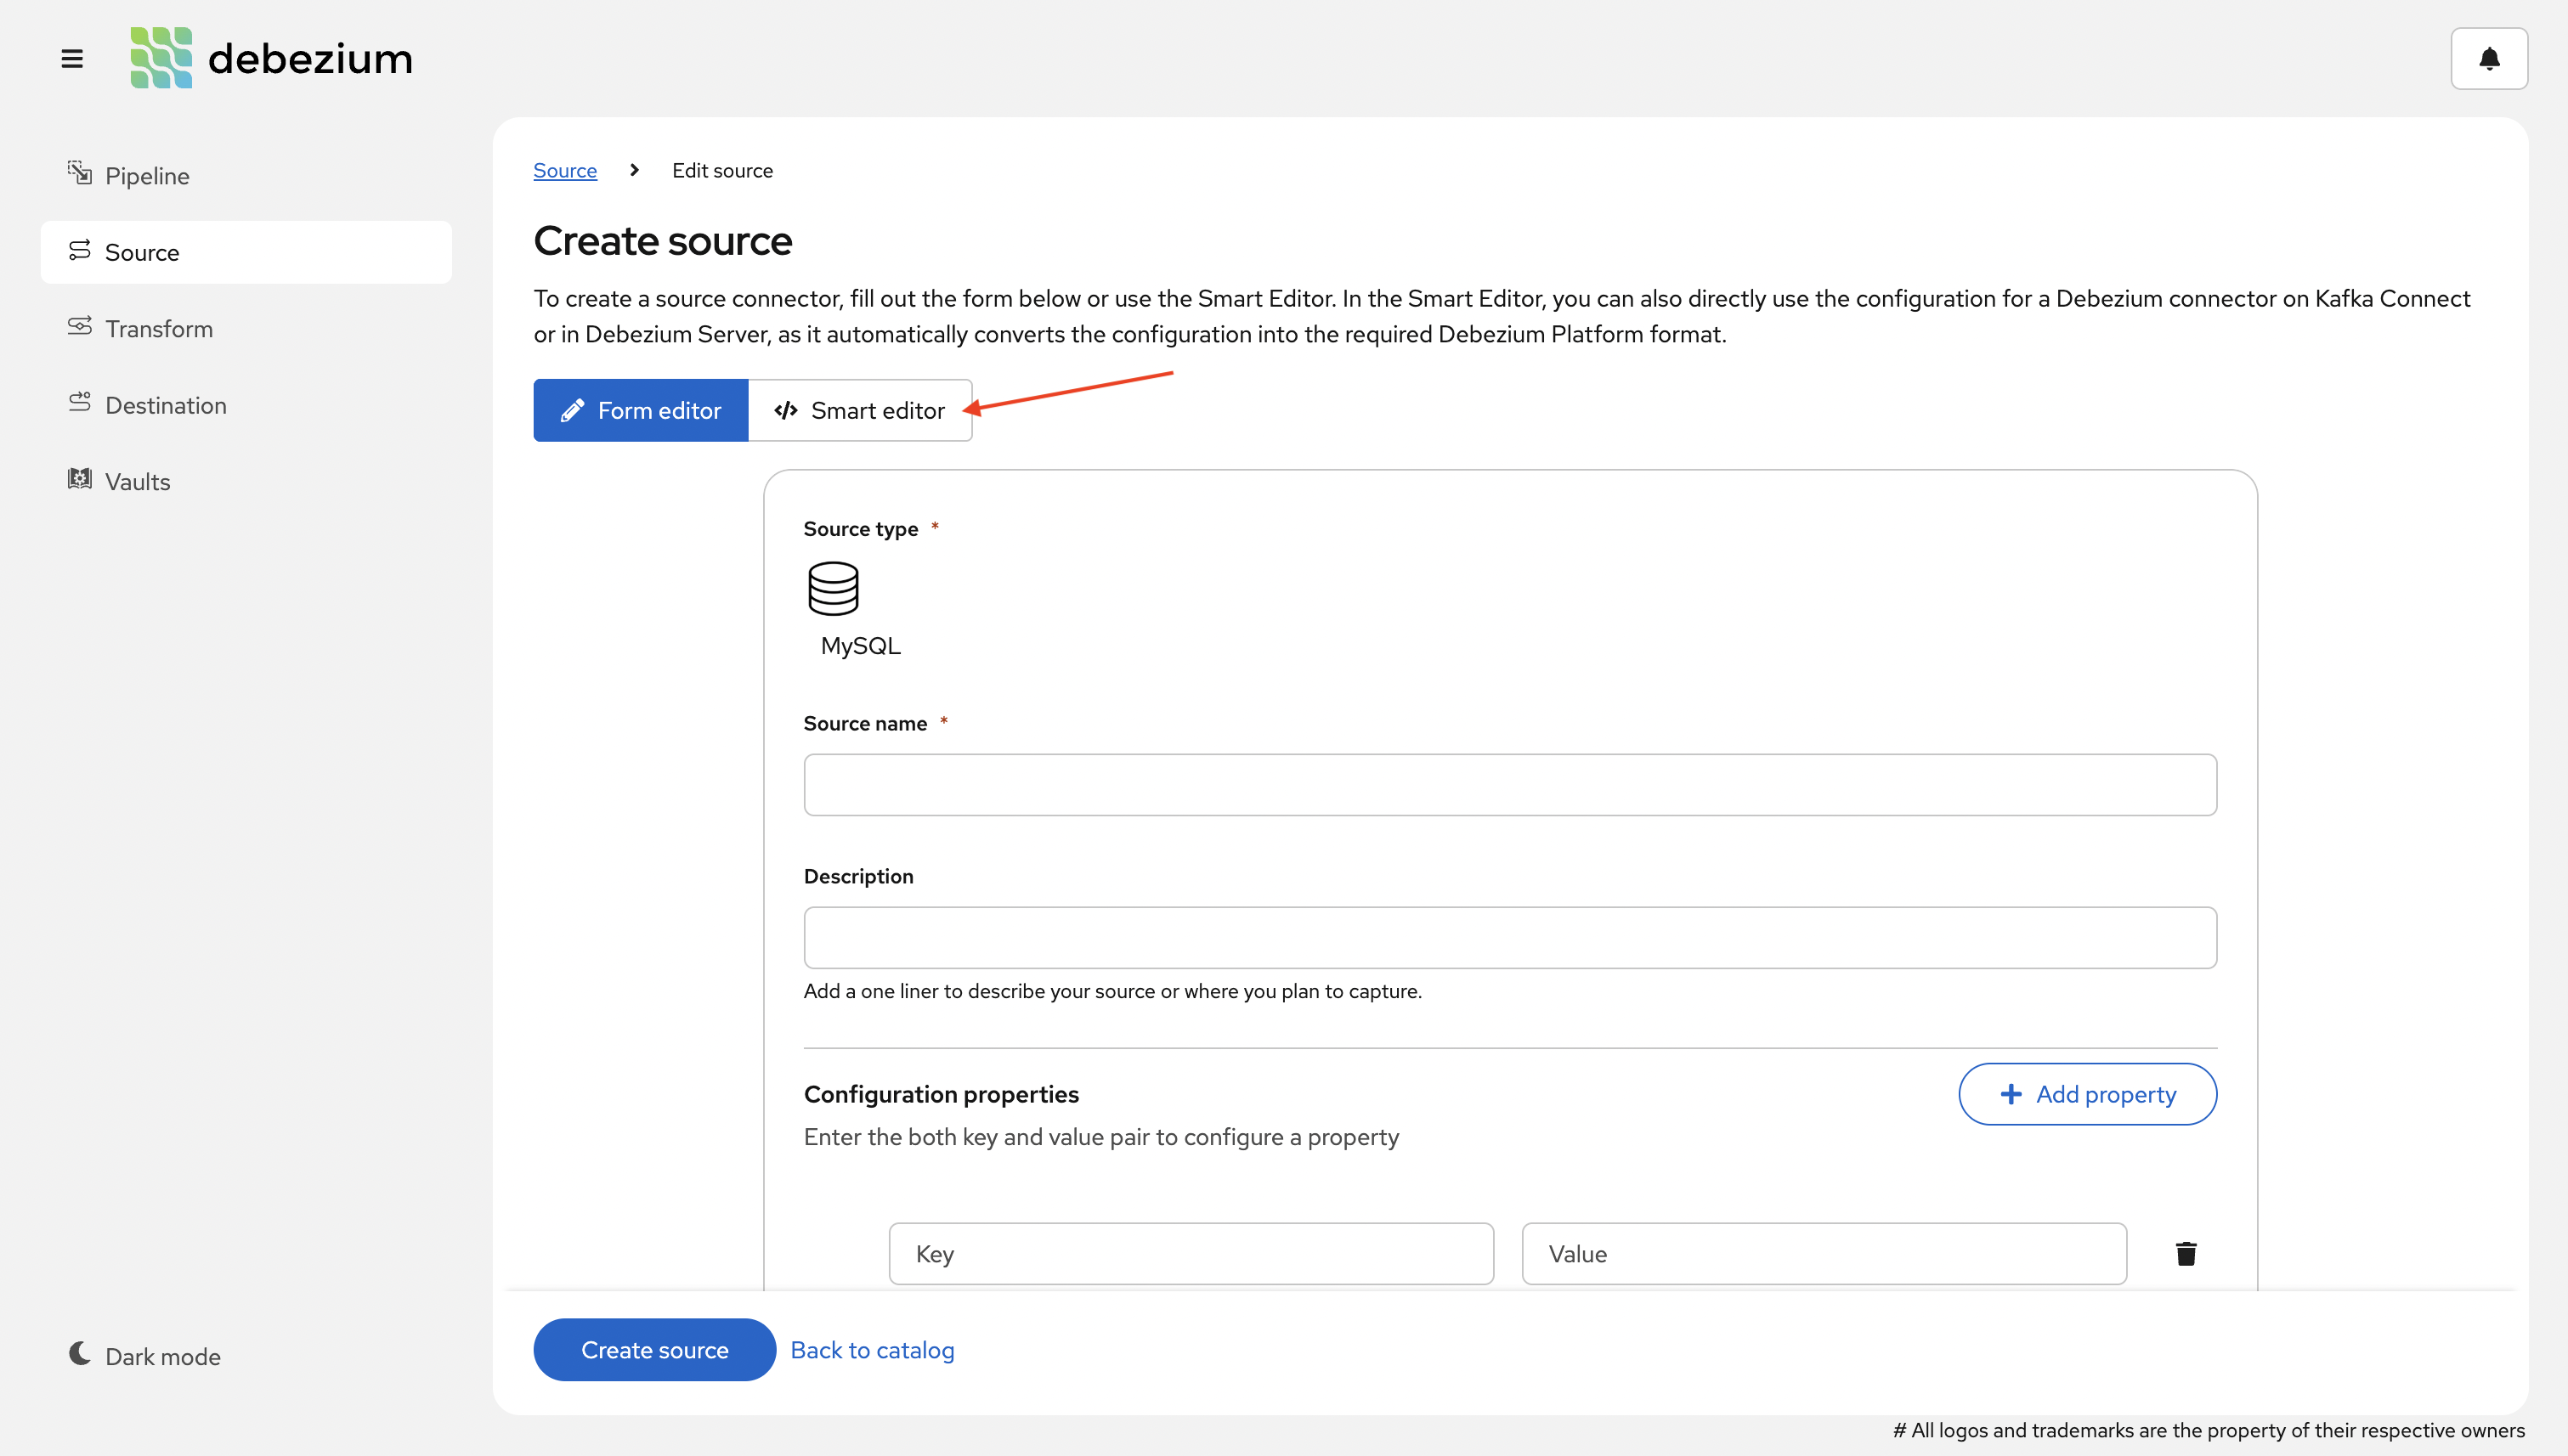
Task: Open Transform in the sidebar
Action: pos(246,329)
